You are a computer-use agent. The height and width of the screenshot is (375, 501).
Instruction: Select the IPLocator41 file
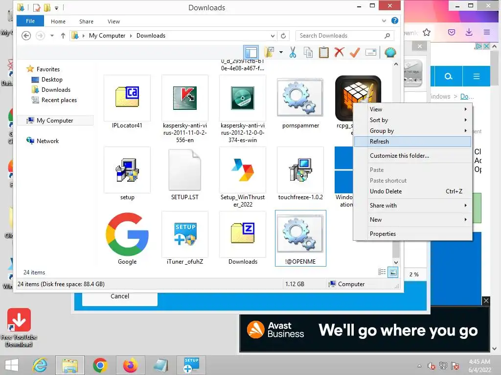tap(127, 102)
